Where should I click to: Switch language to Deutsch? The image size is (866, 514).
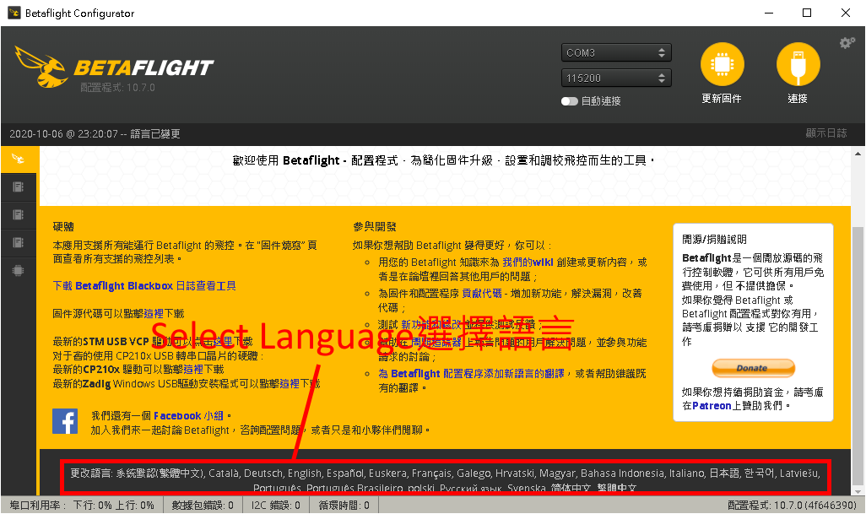[x=263, y=473]
